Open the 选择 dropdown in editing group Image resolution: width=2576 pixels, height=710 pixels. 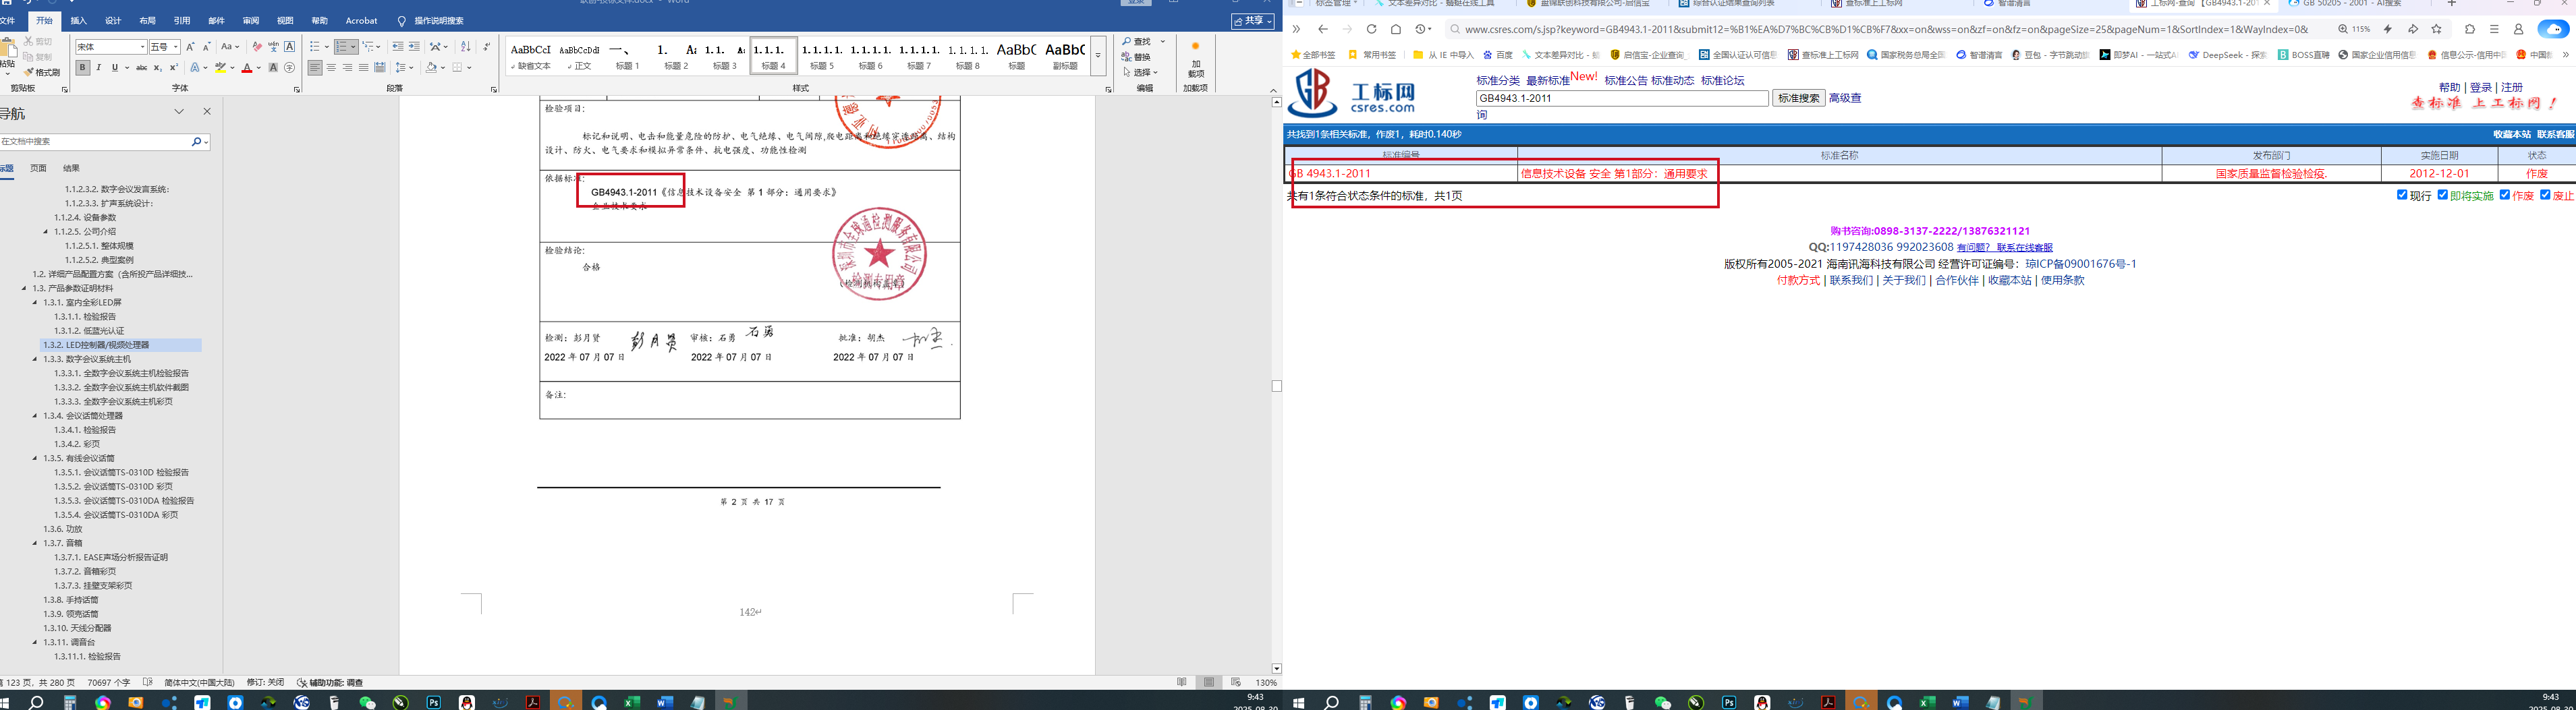pos(1141,72)
